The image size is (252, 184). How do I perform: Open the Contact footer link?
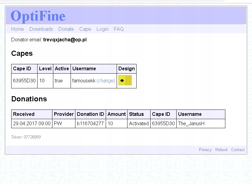[238, 150]
